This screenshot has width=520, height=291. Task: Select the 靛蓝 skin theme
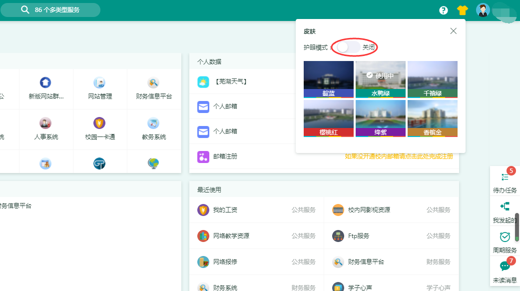[x=328, y=79]
